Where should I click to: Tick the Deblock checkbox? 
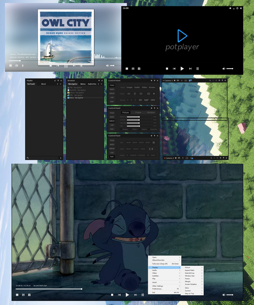point(140,129)
